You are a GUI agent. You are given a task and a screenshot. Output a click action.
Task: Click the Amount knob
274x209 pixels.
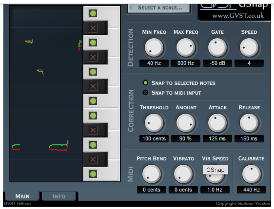tap(186, 123)
